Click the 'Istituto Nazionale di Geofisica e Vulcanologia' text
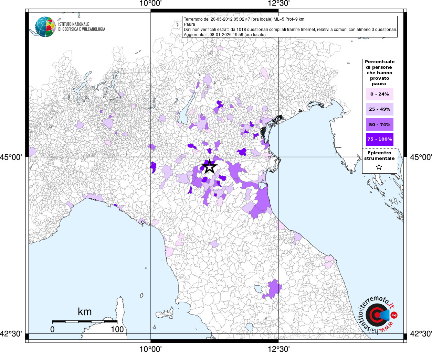 pos(82,27)
